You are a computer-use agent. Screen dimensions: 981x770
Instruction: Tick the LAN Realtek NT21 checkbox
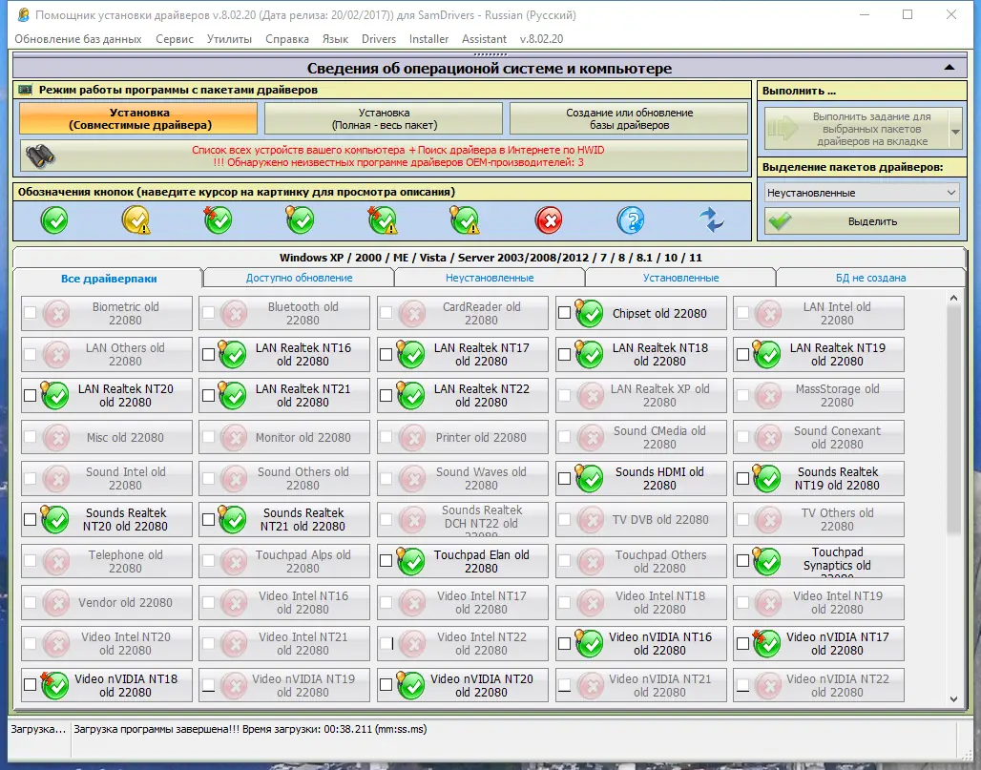click(x=208, y=395)
